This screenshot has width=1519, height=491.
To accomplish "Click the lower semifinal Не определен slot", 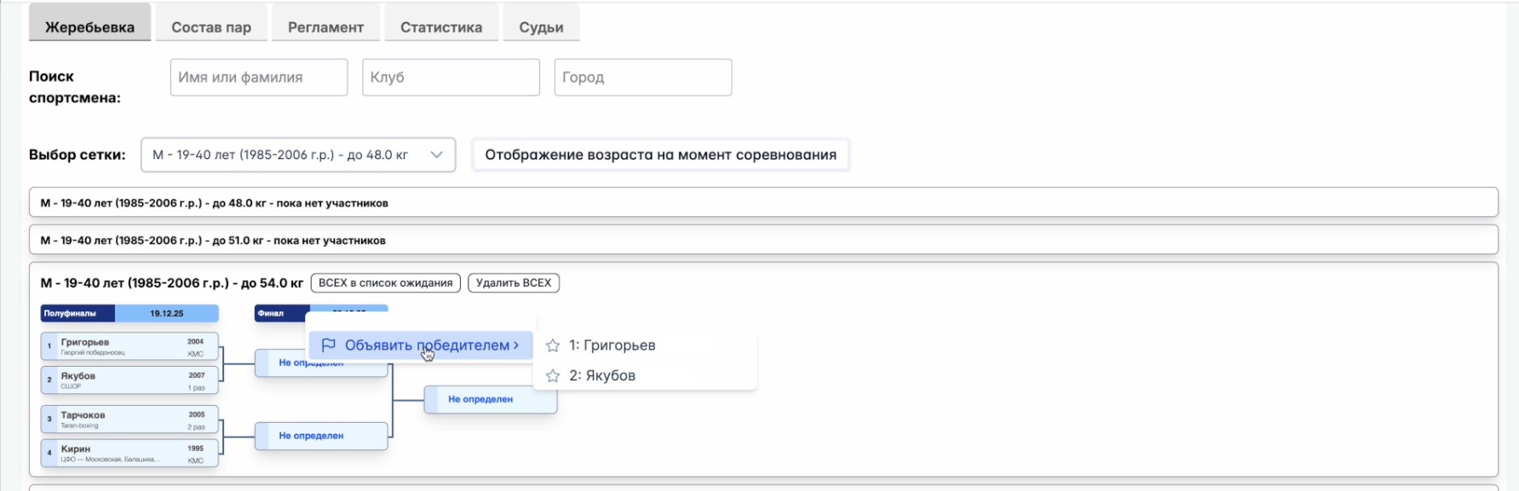I will pos(321,436).
